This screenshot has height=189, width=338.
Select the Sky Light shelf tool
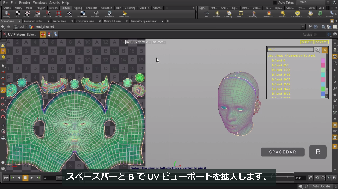point(310,14)
